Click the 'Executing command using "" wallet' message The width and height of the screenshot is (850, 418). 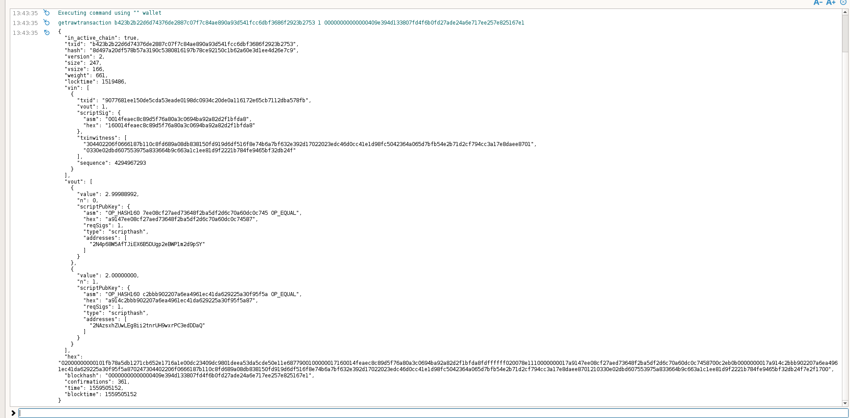(110, 13)
